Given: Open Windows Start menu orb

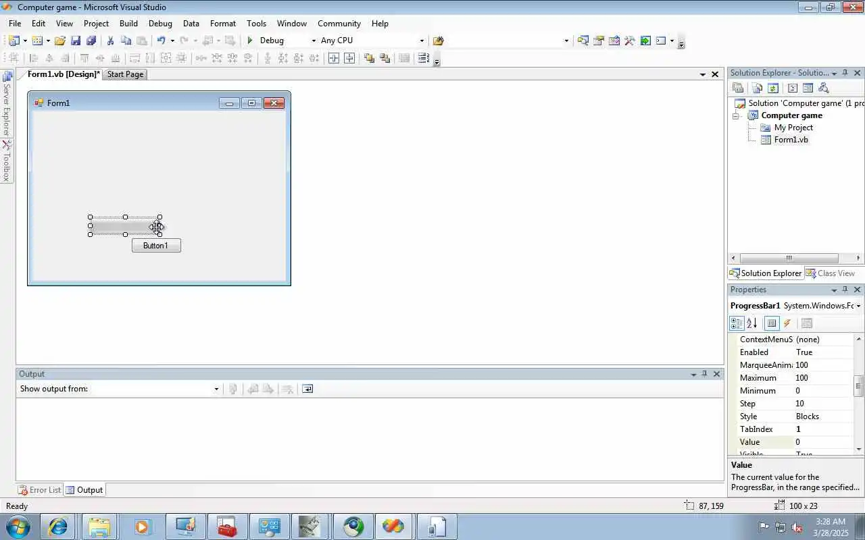Looking at the screenshot, I should (x=18, y=526).
